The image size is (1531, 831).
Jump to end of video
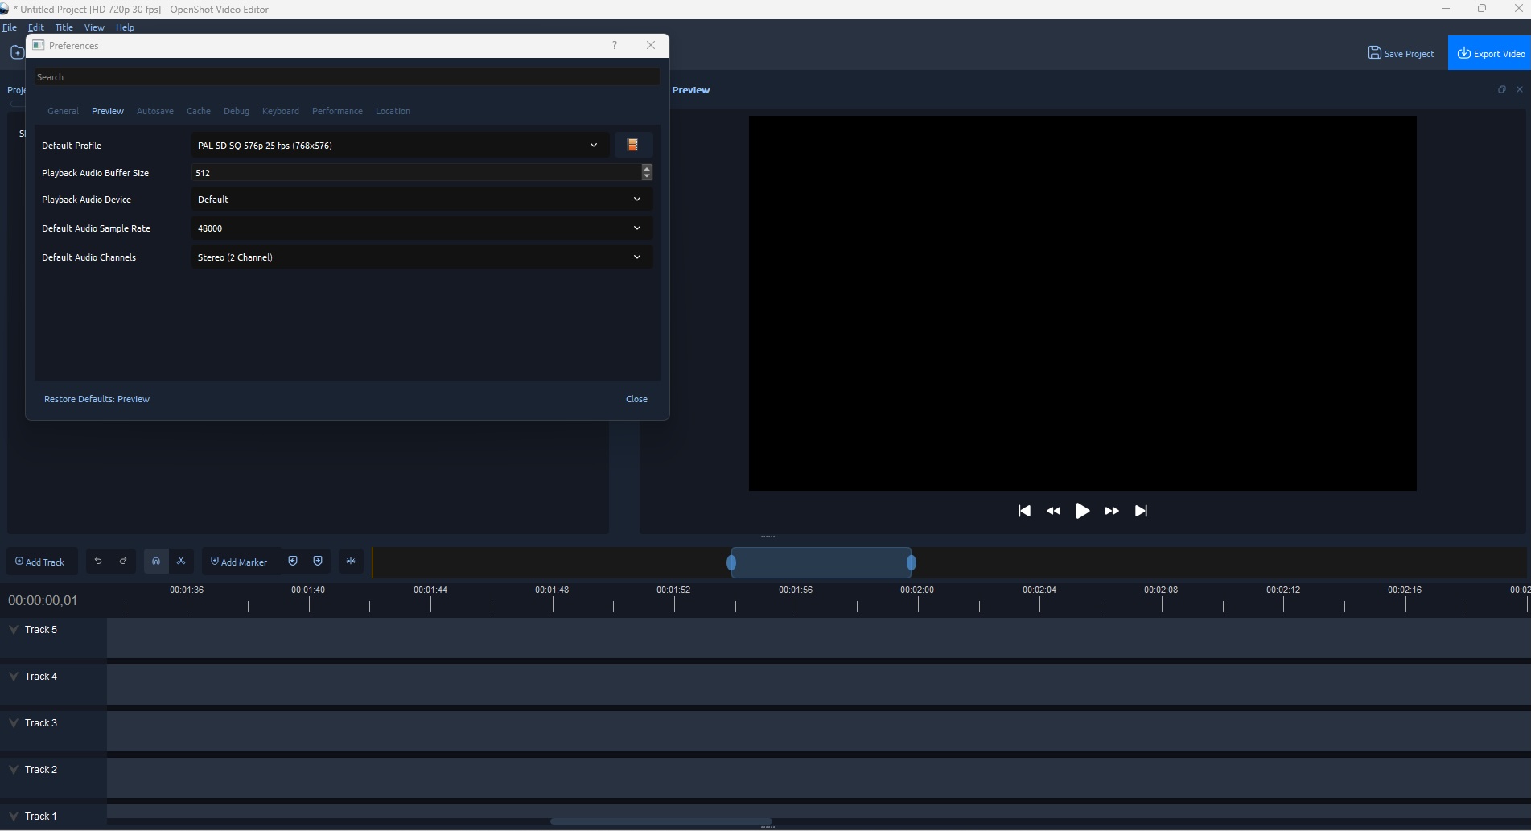1141,511
